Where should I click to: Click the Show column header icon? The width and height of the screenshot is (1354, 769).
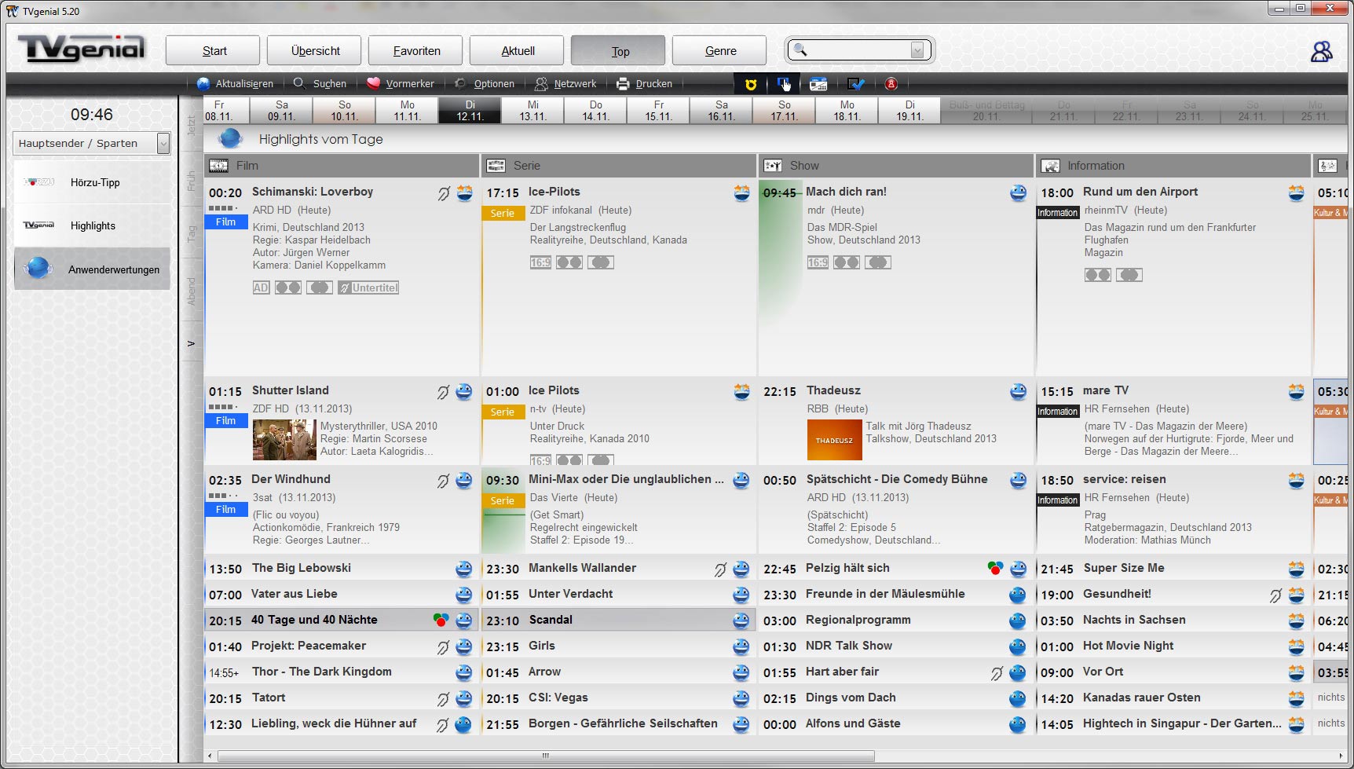tap(773, 166)
